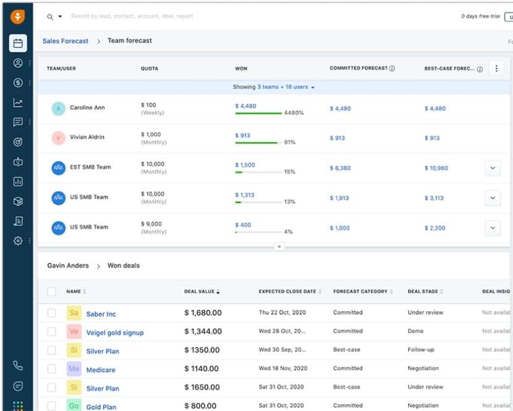513x411 pixels.
Task: Open the Contacts panel from the sidebar
Action: [18, 62]
